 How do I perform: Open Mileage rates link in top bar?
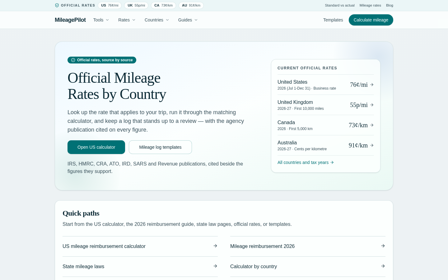tap(370, 5)
